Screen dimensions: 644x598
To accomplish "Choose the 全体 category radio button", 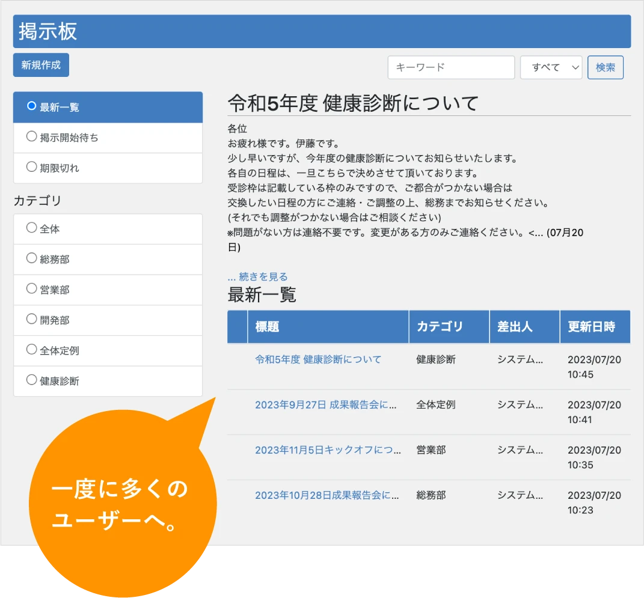I will pyautogui.click(x=32, y=228).
